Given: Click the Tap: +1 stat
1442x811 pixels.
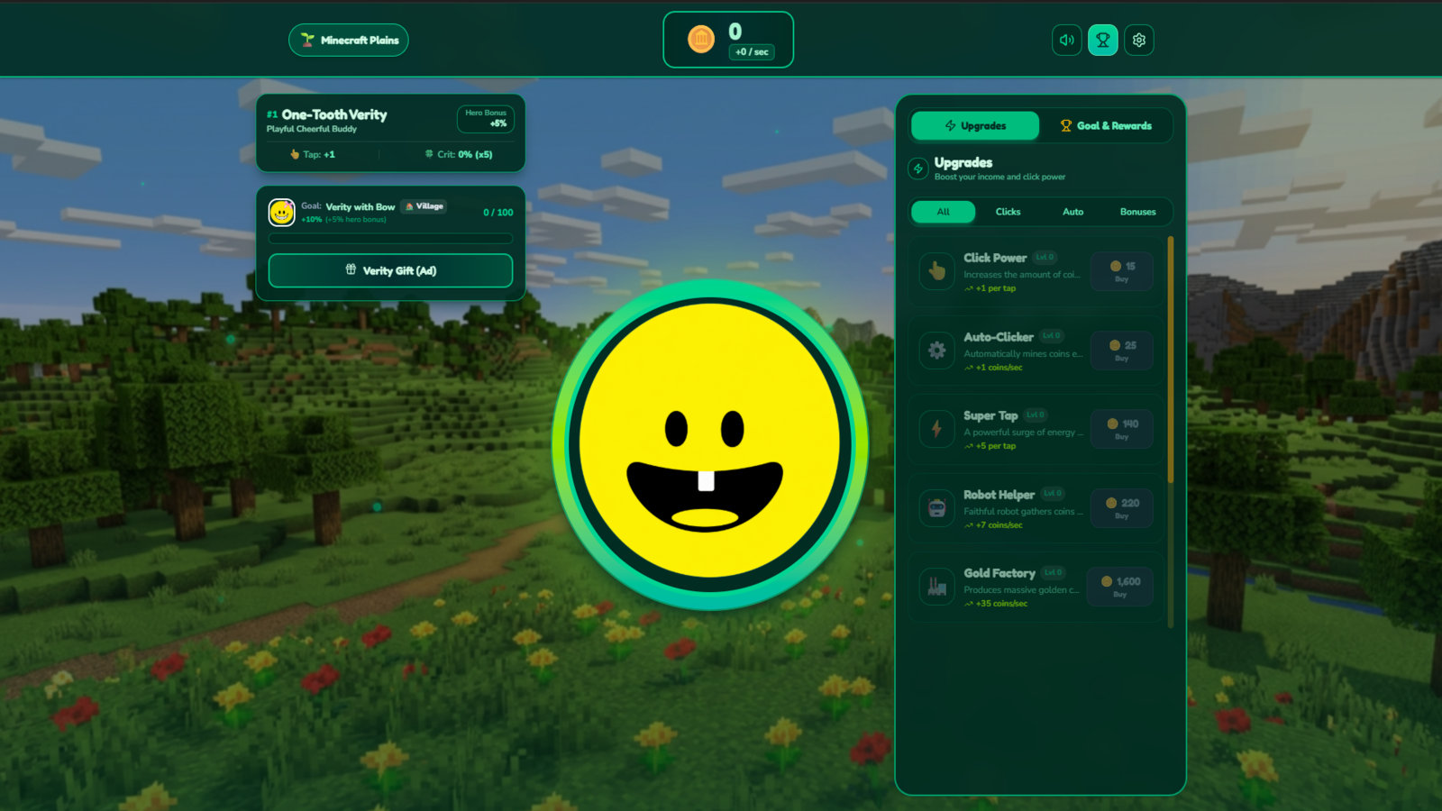Looking at the screenshot, I should (x=313, y=154).
